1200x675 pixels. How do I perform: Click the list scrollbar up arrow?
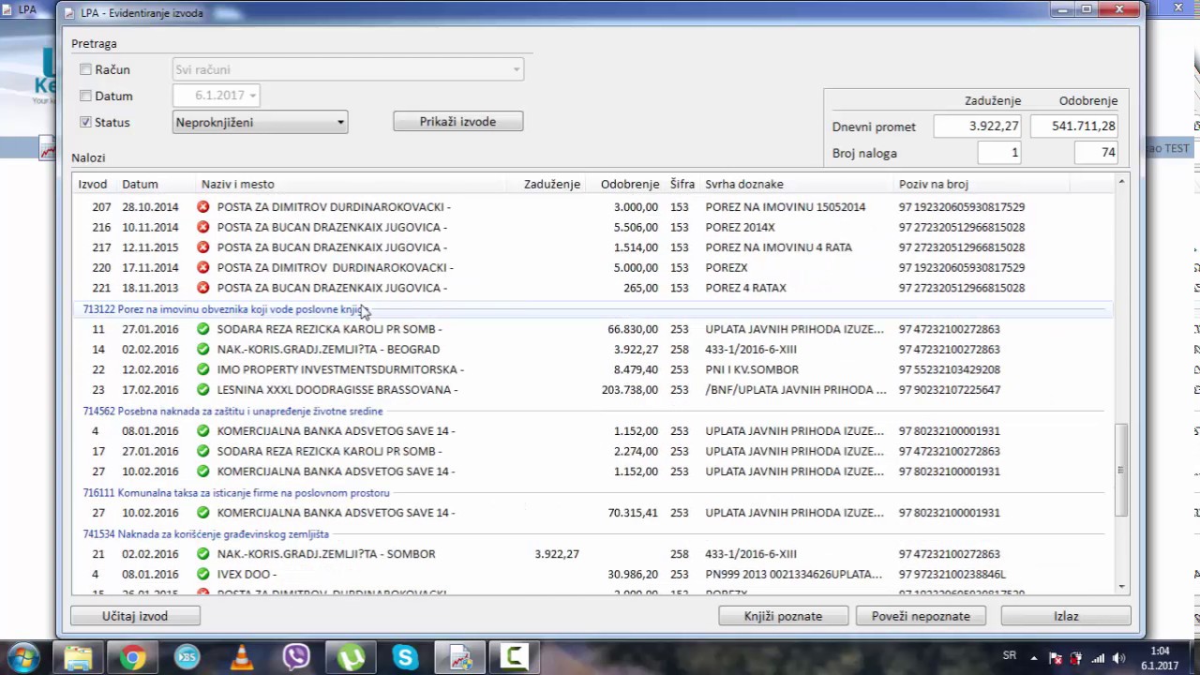pos(1121,182)
